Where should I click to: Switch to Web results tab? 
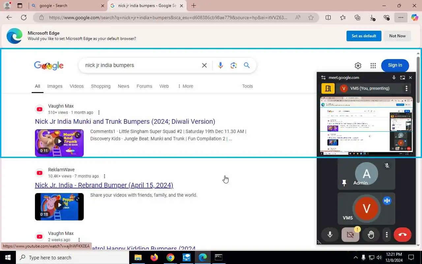pyautogui.click(x=164, y=86)
